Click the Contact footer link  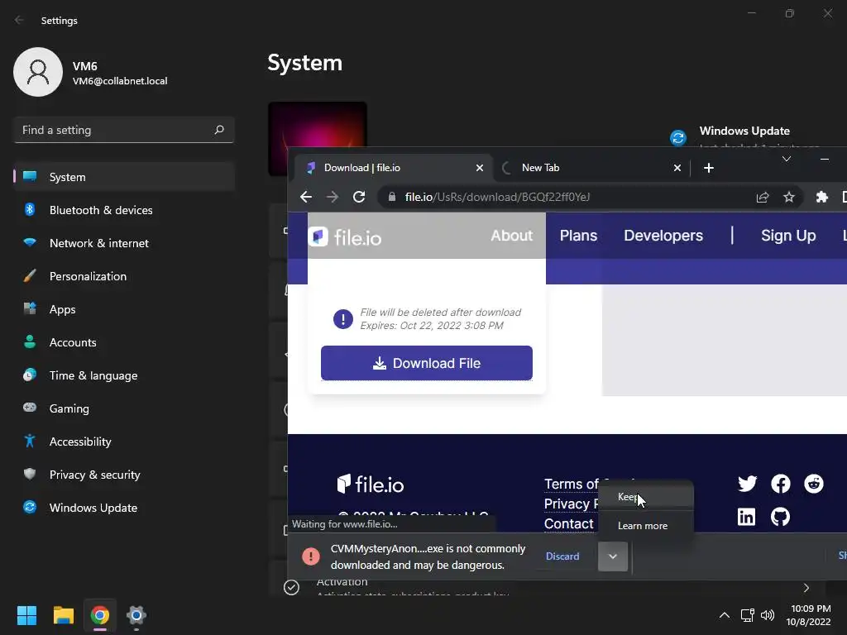pyautogui.click(x=568, y=523)
